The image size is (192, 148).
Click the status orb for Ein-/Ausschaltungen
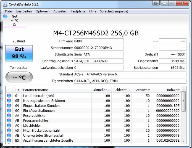[x=9, y=110]
